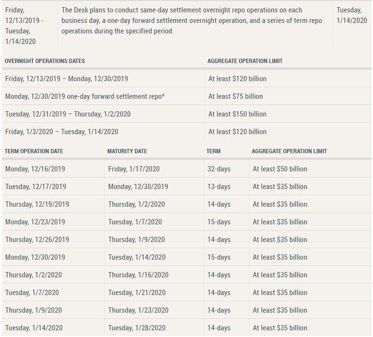This screenshot has height=337, width=373.
Task: Click 'At least $150 billion' limit cell
Action: coord(237,114)
